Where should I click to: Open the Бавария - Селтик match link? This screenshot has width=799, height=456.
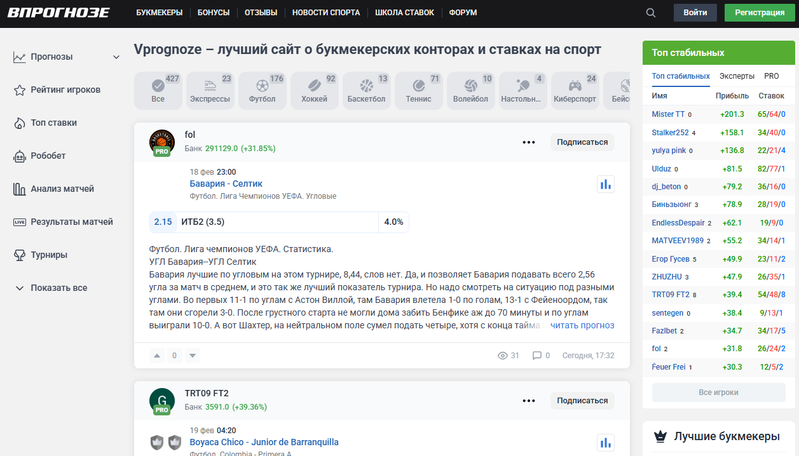(x=226, y=184)
